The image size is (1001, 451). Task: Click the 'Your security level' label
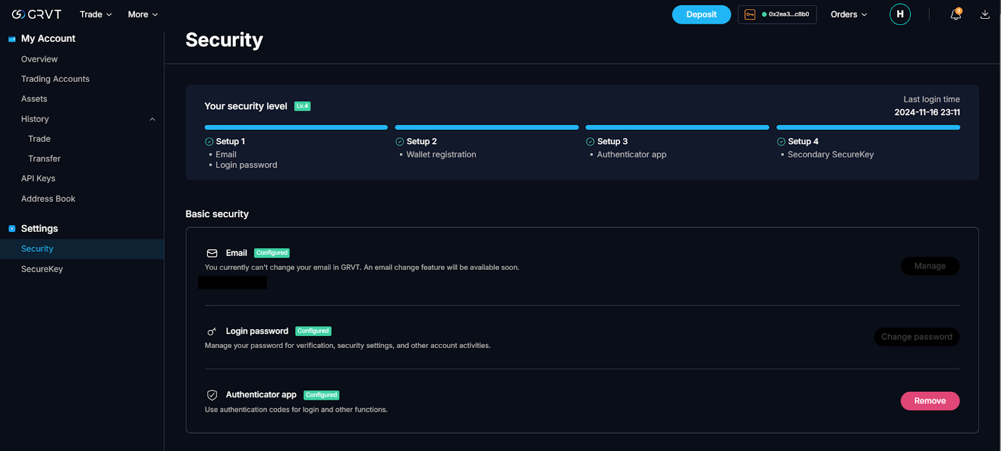pyautogui.click(x=246, y=106)
